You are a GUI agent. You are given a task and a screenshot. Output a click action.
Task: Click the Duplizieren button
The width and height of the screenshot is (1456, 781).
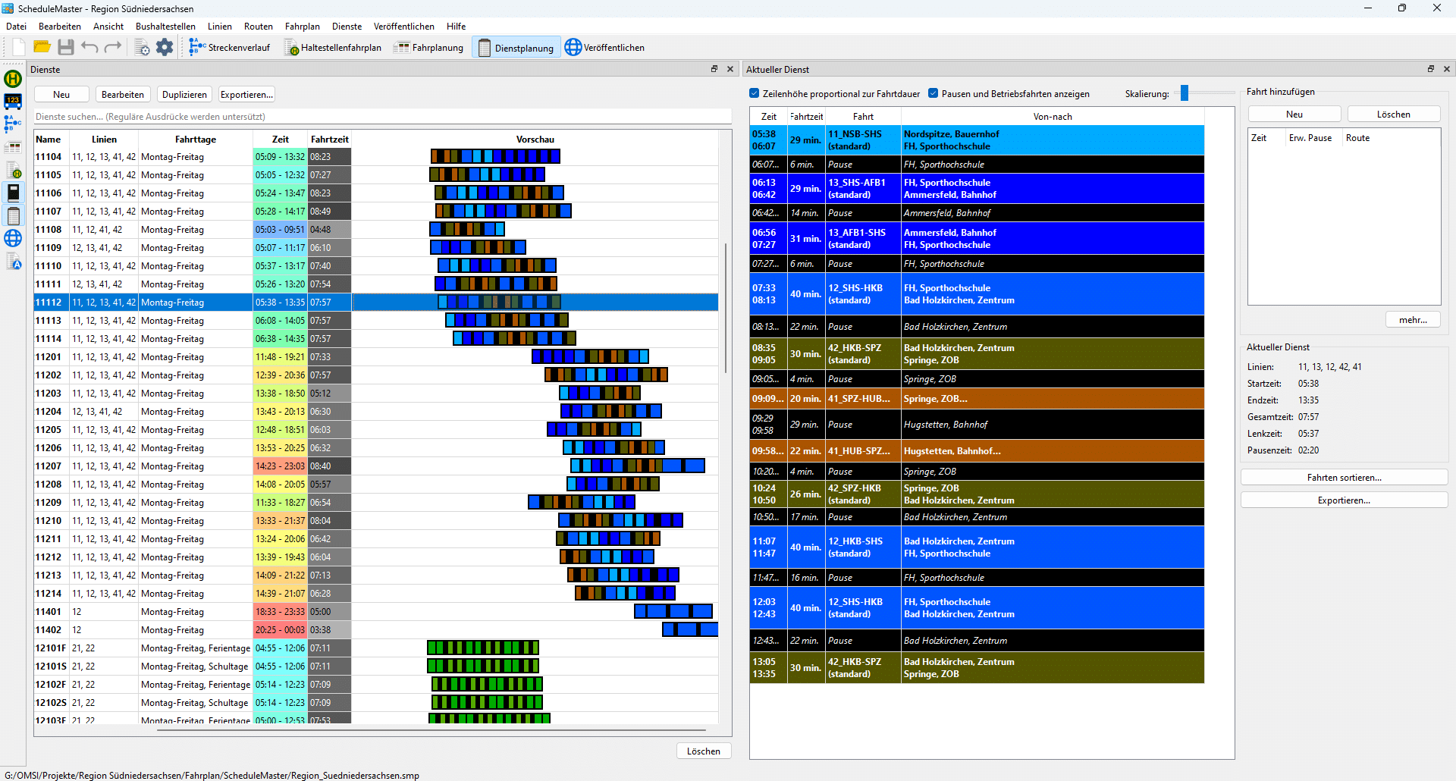184,95
